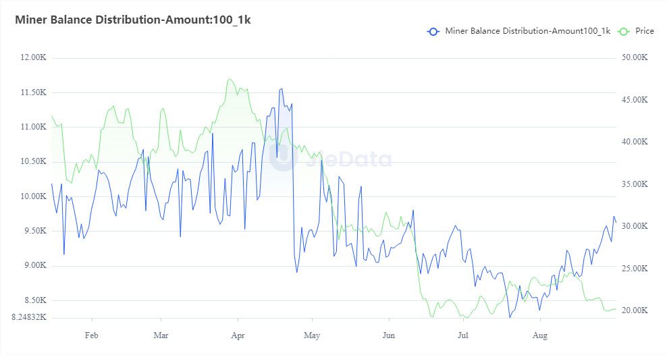Click the blue legend marker icon
The height and width of the screenshot is (355, 667).
click(433, 32)
